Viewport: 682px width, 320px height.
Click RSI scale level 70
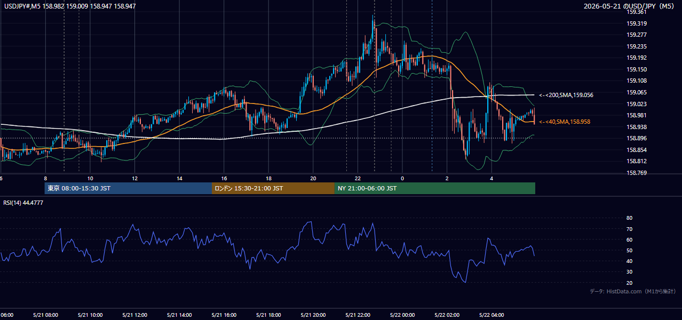[629, 229]
